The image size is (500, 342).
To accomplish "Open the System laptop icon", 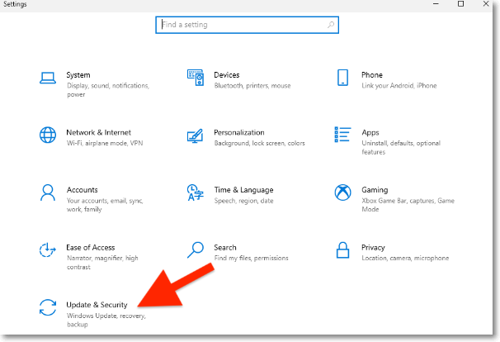I will point(48,78).
